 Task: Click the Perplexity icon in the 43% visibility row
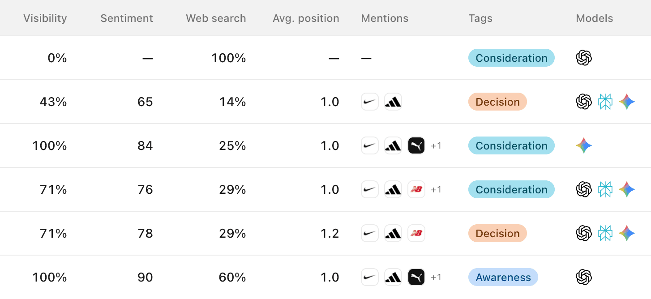pyautogui.click(x=605, y=102)
